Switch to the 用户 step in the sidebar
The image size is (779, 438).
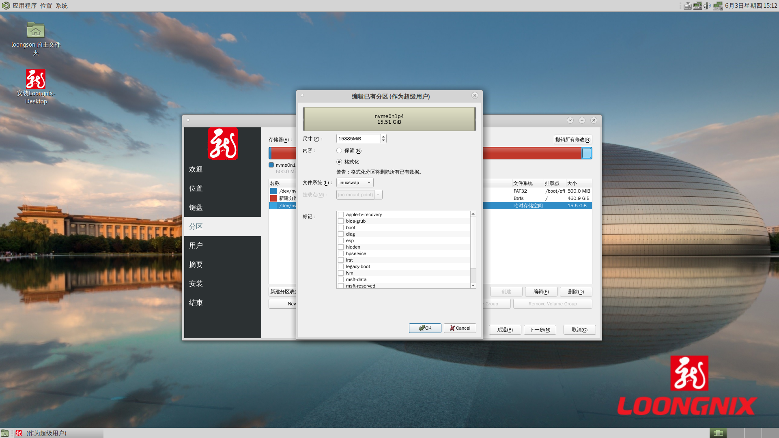(x=196, y=245)
